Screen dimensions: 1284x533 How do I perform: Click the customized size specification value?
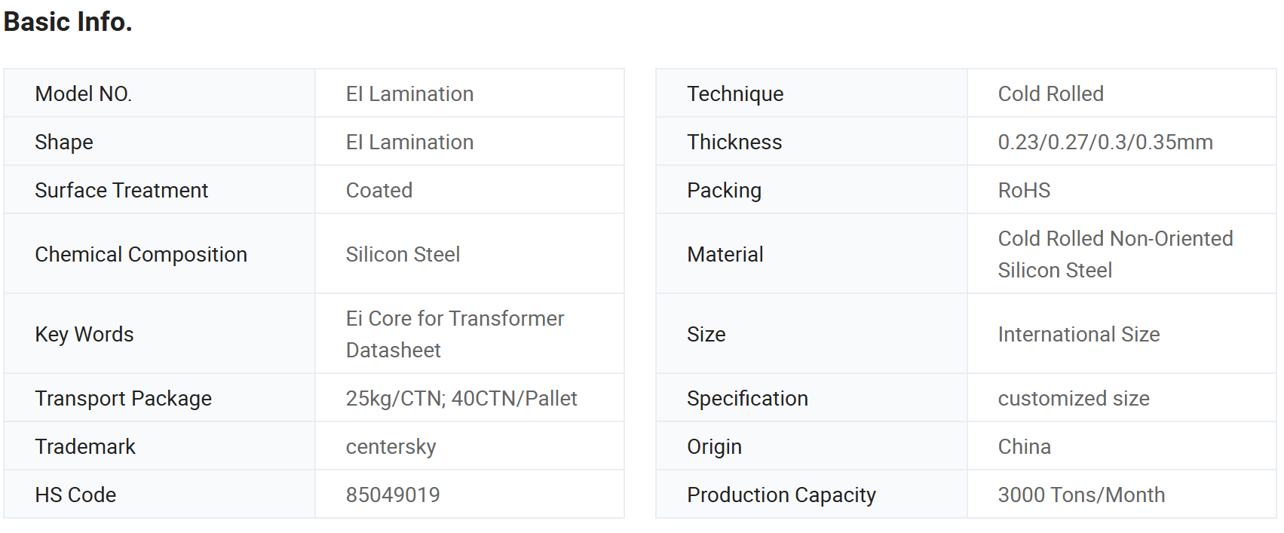tap(1074, 398)
